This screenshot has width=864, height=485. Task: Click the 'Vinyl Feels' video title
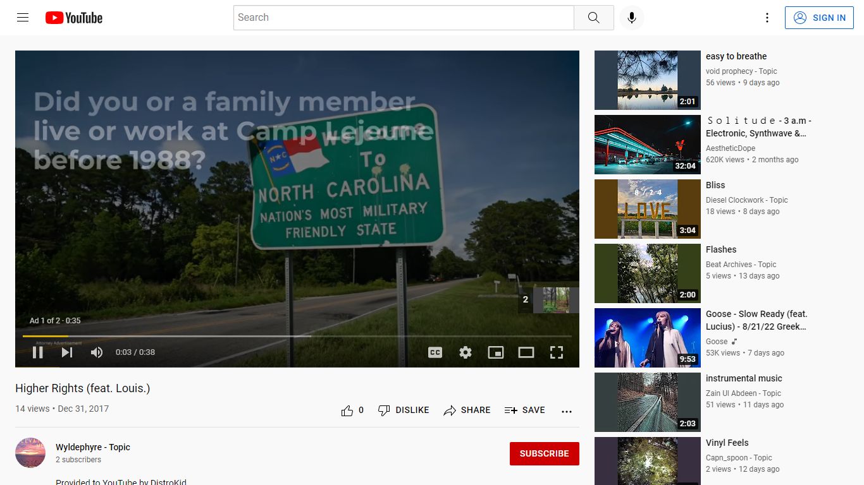(727, 443)
